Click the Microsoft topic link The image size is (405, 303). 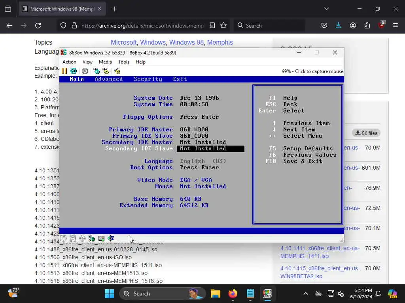coord(125,43)
